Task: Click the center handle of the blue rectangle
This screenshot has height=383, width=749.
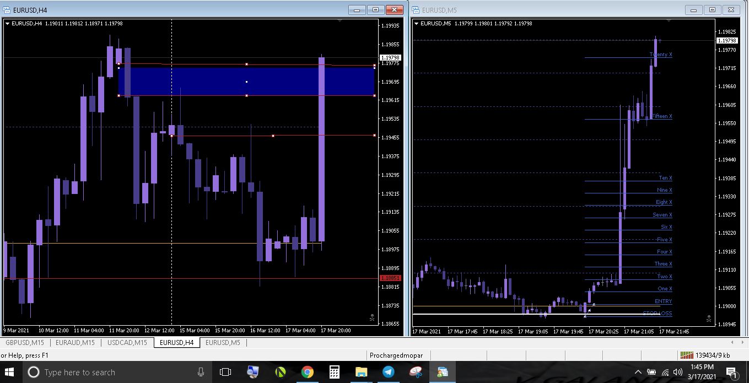Action: coord(246,82)
